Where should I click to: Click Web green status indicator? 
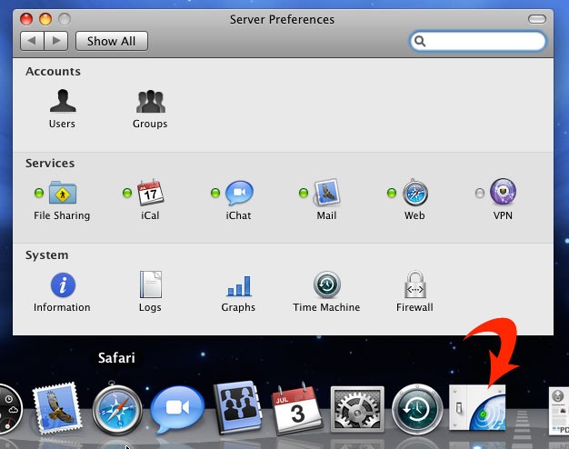click(x=392, y=193)
